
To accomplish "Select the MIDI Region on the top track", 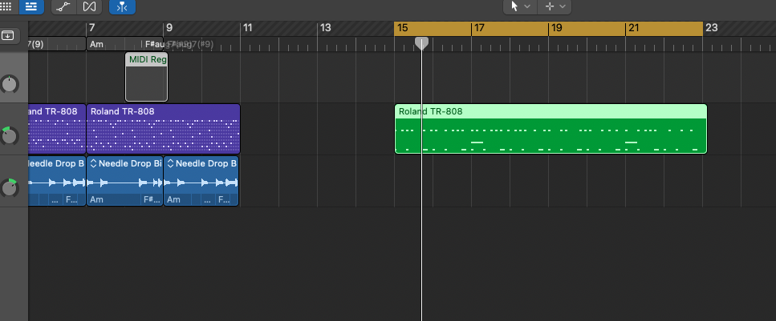I will point(147,77).
